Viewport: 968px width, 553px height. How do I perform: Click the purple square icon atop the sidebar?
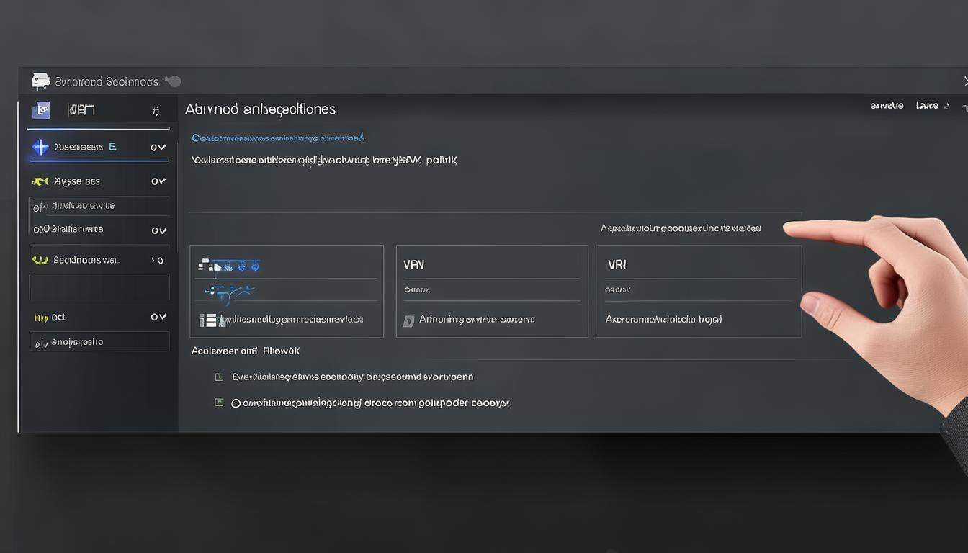42,110
